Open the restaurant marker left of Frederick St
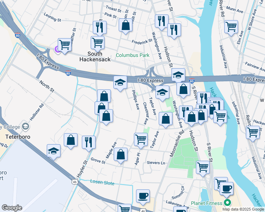This screenshot has width=265, height=212. pos(100,28)
